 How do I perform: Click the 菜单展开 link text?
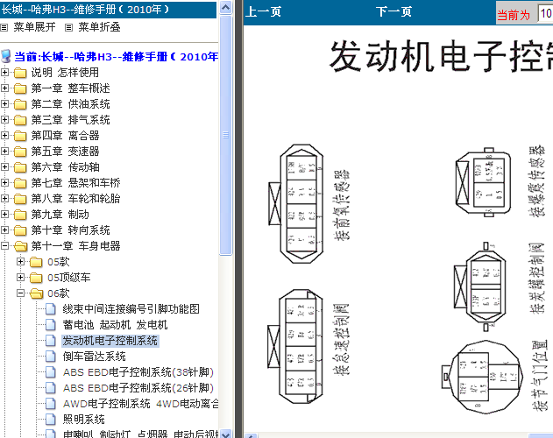(x=34, y=27)
